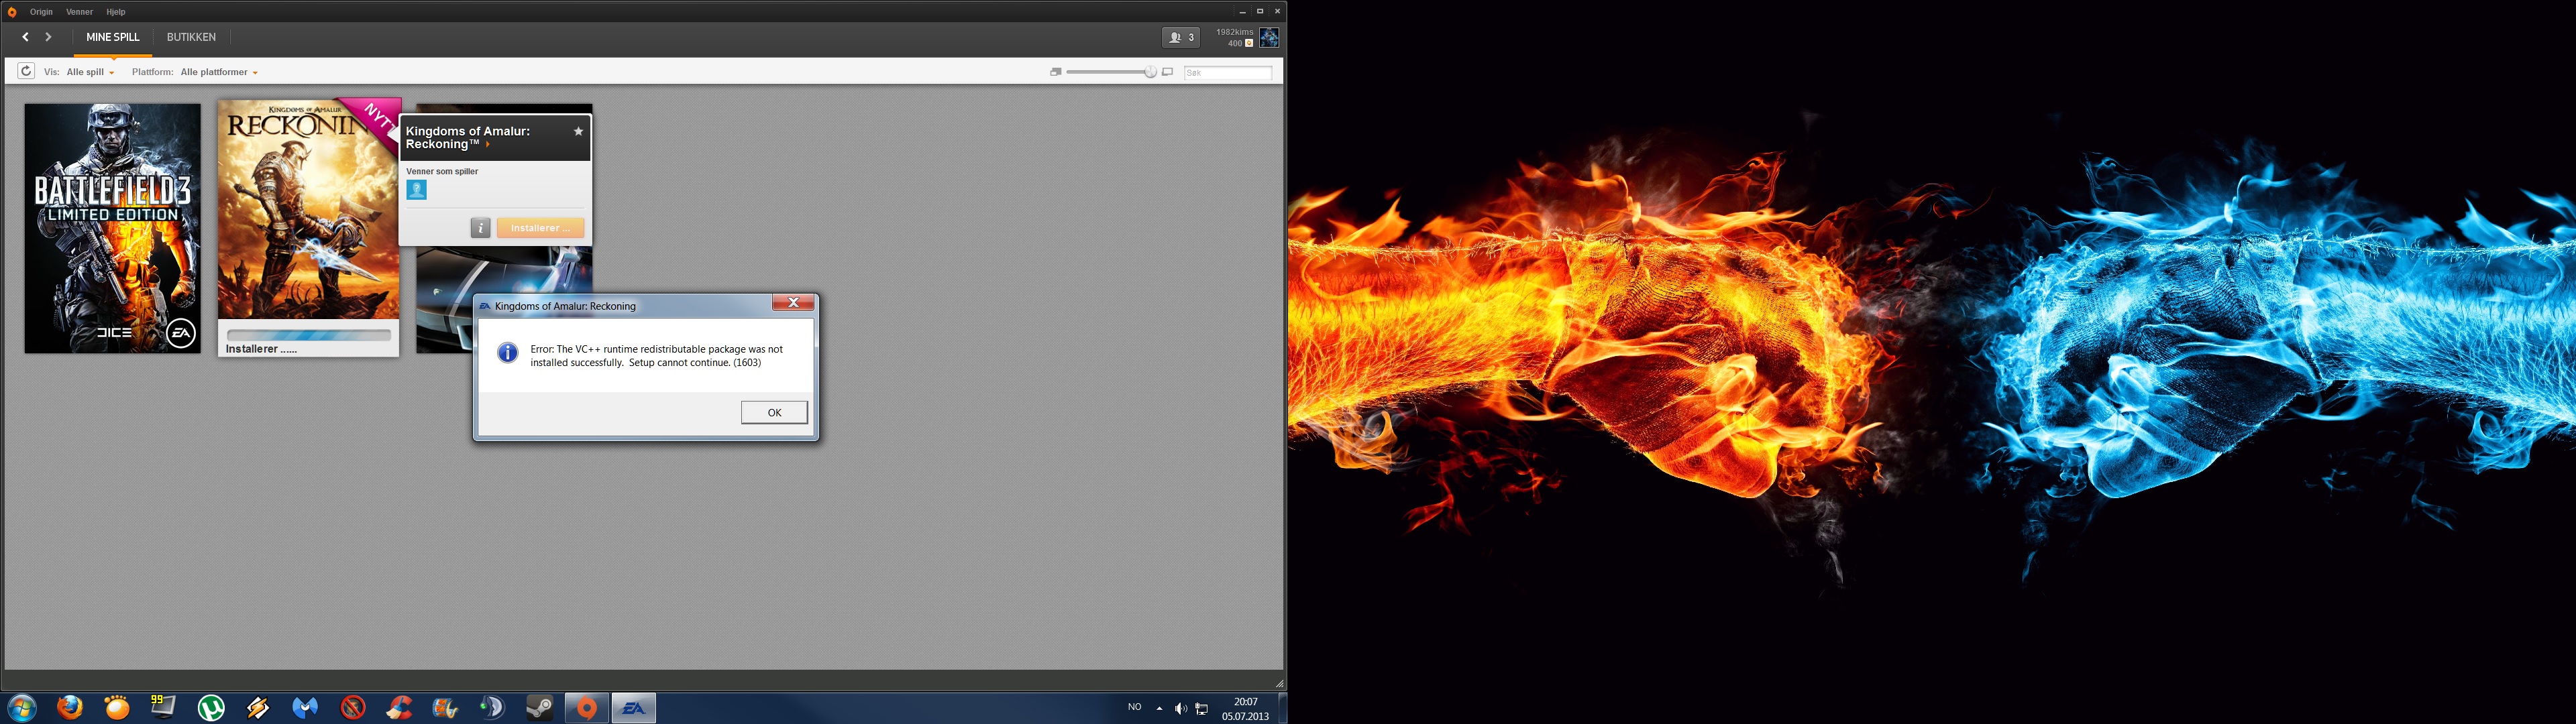Open the film strip media taskbar icon

tap(446, 708)
